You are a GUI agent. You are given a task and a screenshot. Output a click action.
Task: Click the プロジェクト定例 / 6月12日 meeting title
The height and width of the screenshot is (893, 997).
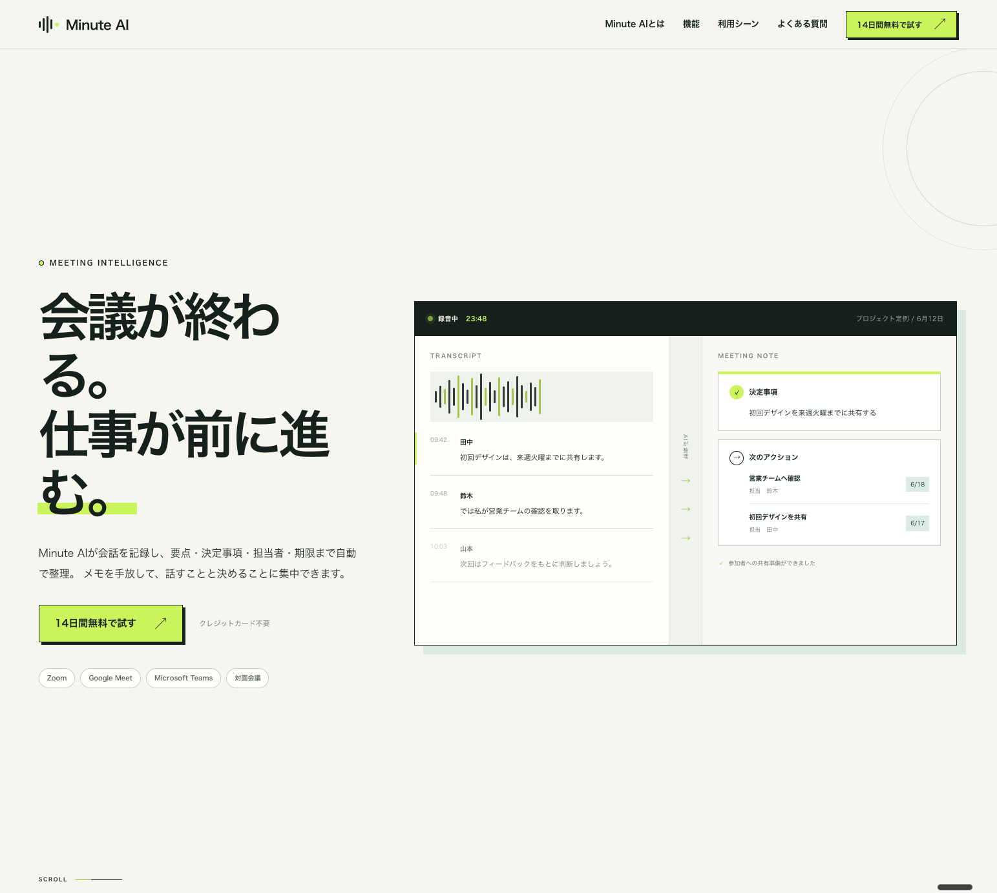(899, 319)
